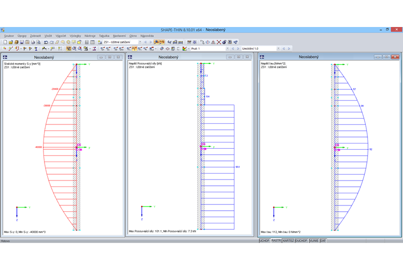Save the model with the floppy disk icon

click(x=22, y=42)
